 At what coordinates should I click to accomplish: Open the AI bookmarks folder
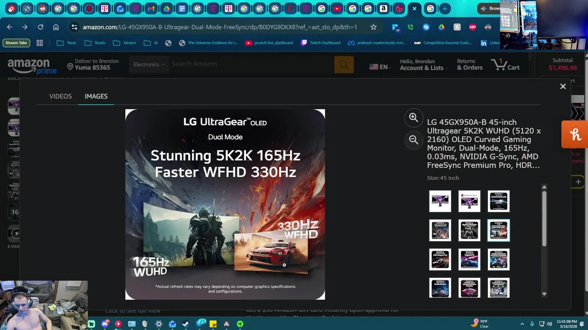151,43
